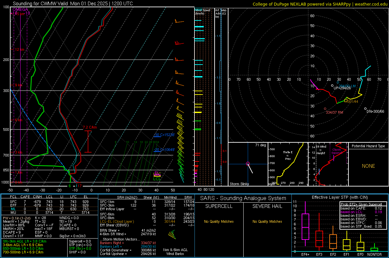Screen dimensions: 389x258
Task: Click 'No Quality Matches' under SUPERCELL
Action: (219, 221)
